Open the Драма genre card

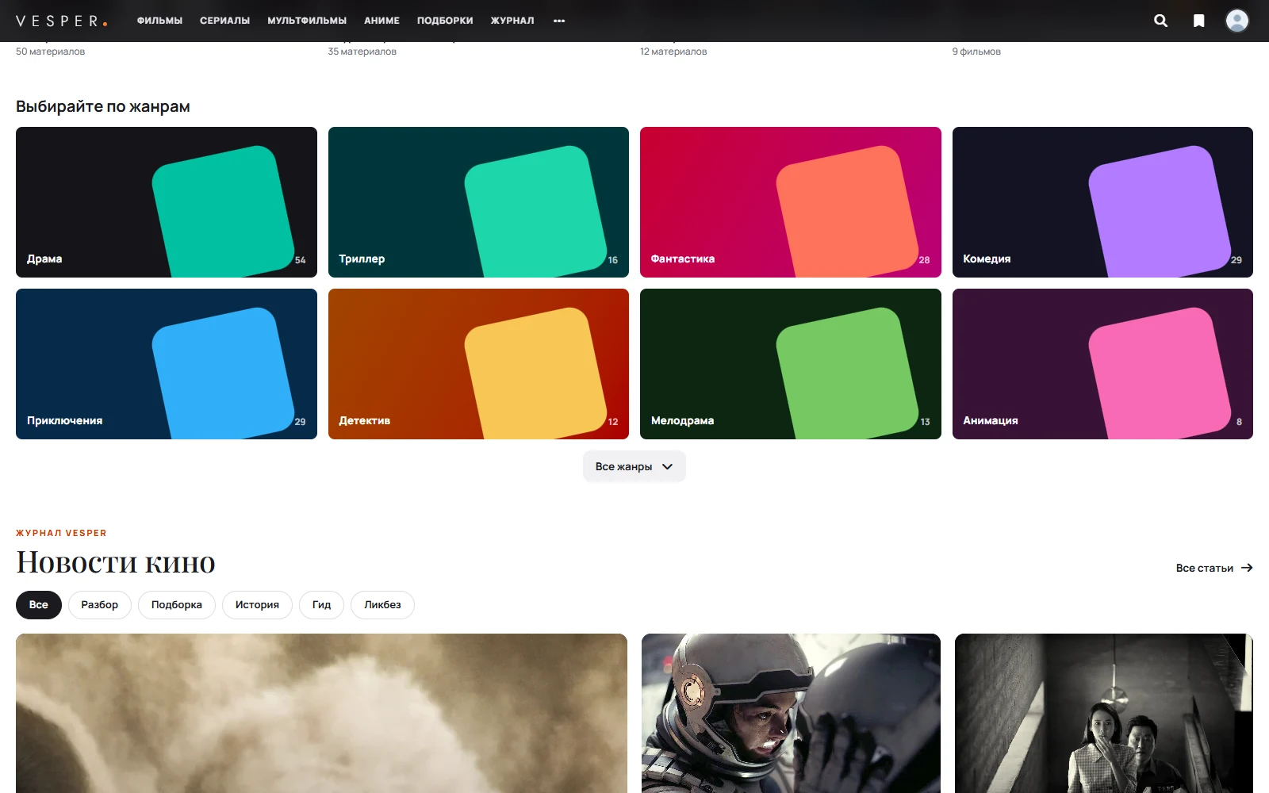tap(167, 202)
